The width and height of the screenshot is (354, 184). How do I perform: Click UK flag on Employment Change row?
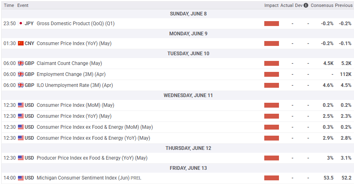coord(21,74)
